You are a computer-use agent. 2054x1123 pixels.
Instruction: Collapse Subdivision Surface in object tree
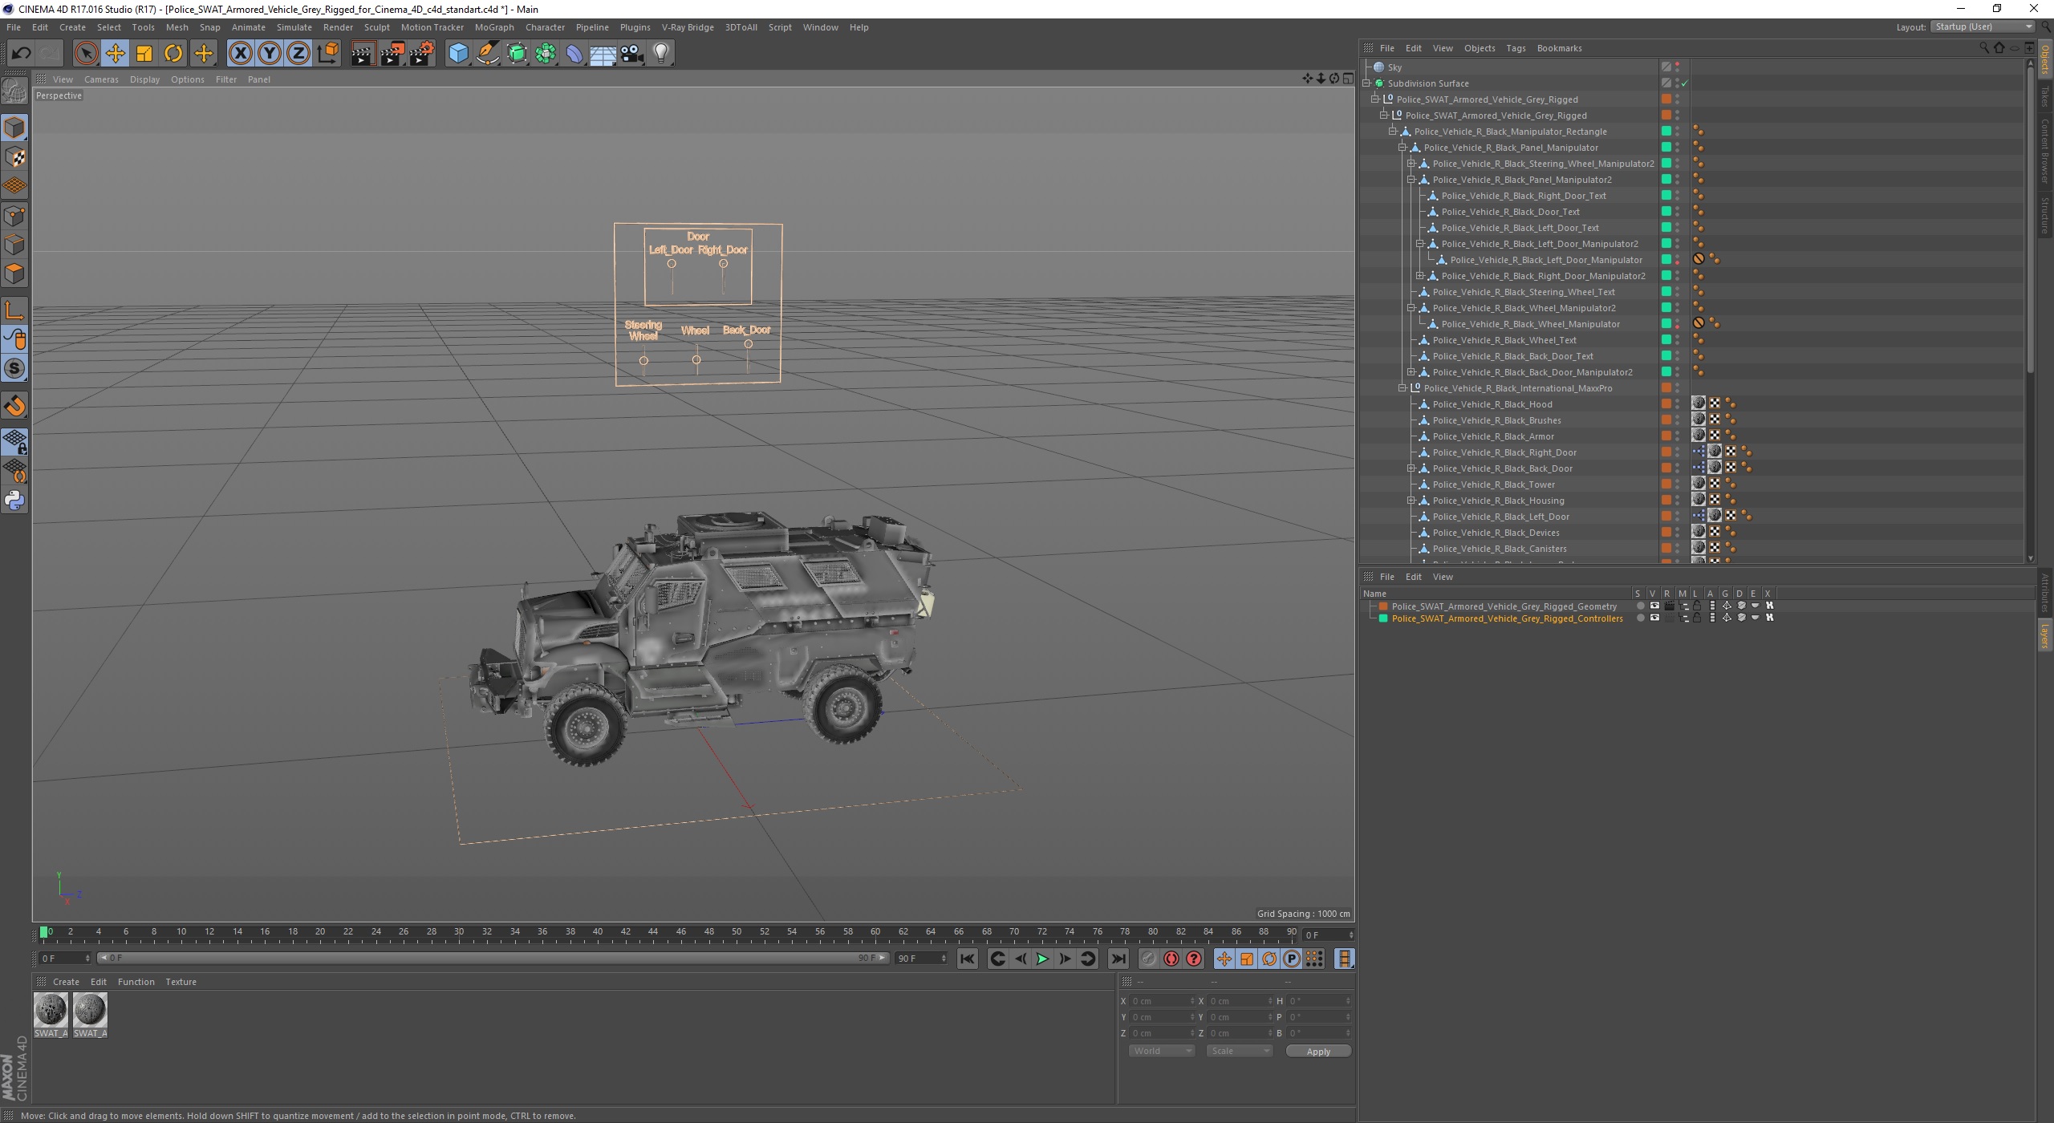tap(1366, 83)
